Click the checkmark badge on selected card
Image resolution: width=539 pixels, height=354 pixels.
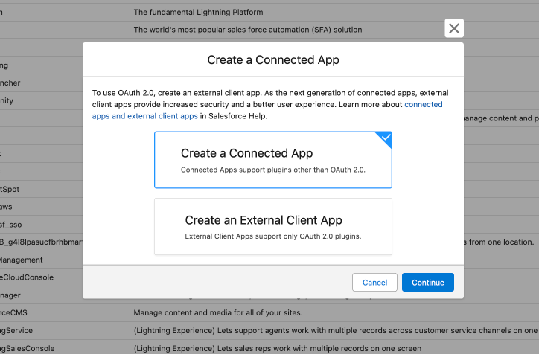click(385, 138)
